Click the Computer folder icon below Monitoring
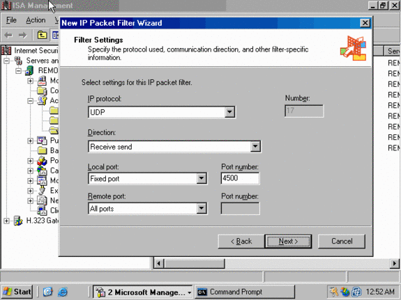401x300 pixels. coord(42,90)
